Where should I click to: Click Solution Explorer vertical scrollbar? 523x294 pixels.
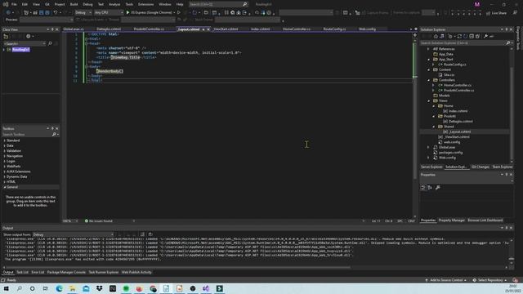point(512,114)
